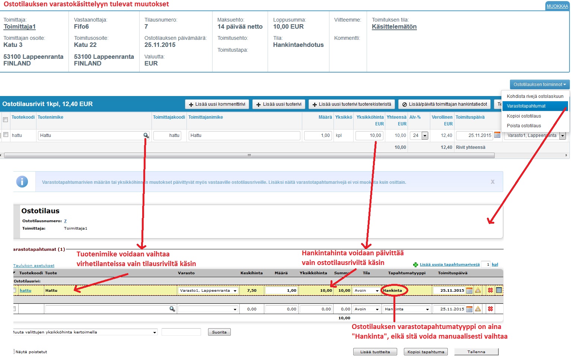Click the magnifier icon in Tuotenimike field

point(146,136)
